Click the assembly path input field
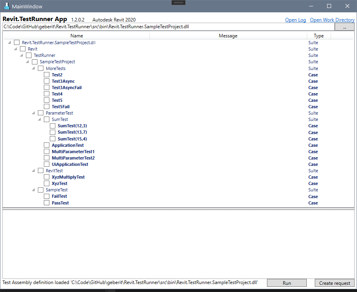Image resolution: width=357 pixels, height=292 pixels. click(167, 27)
